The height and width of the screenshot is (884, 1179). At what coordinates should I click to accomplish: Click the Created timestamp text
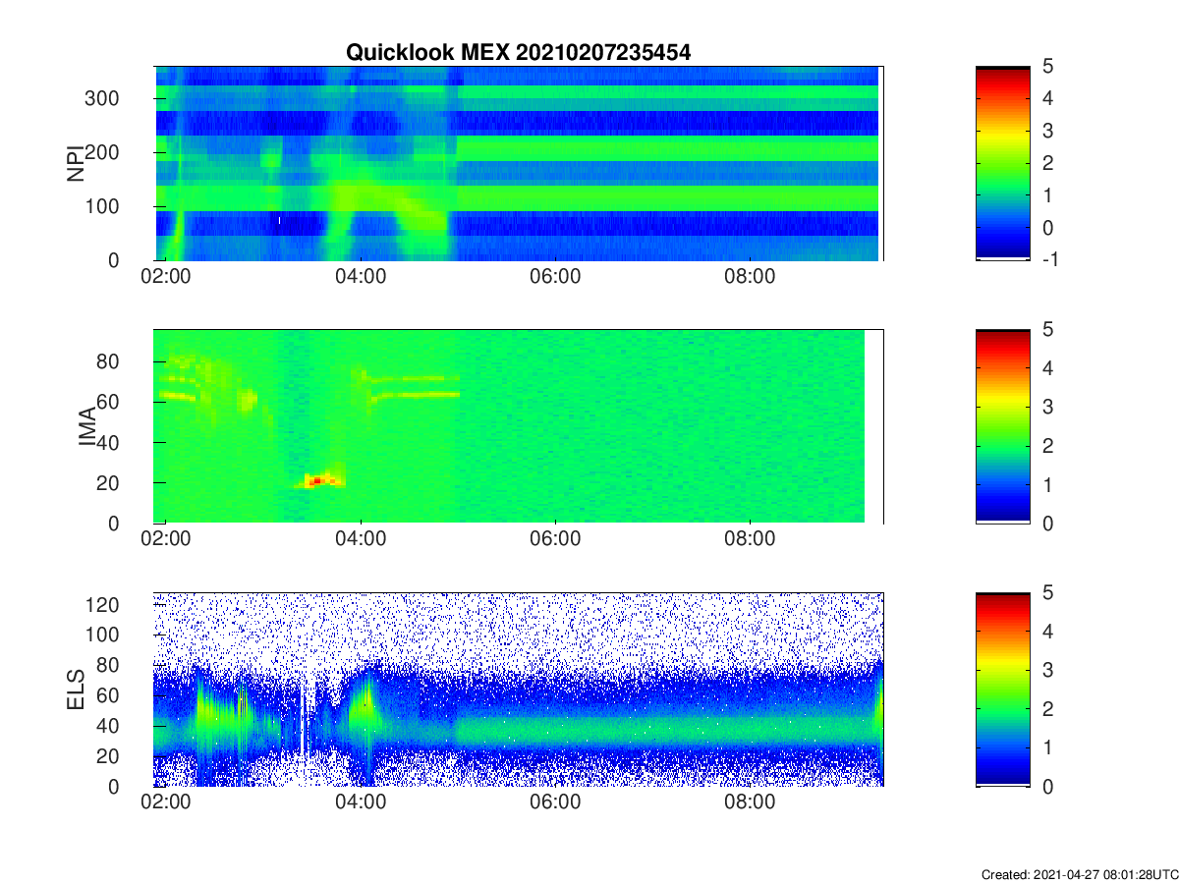(x=1079, y=874)
